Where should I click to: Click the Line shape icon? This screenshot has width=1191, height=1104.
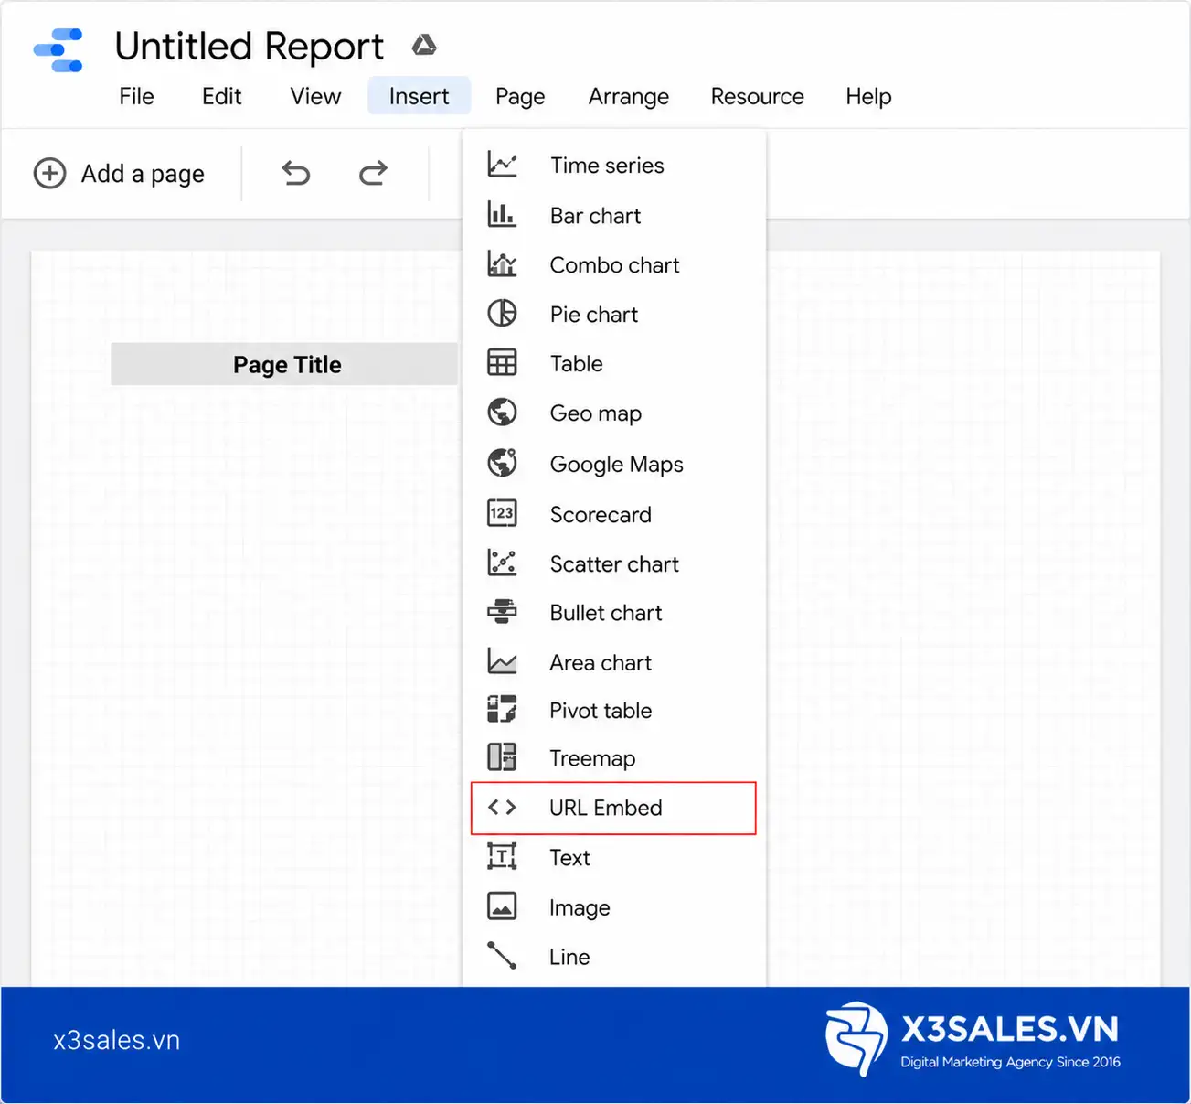pos(502,956)
